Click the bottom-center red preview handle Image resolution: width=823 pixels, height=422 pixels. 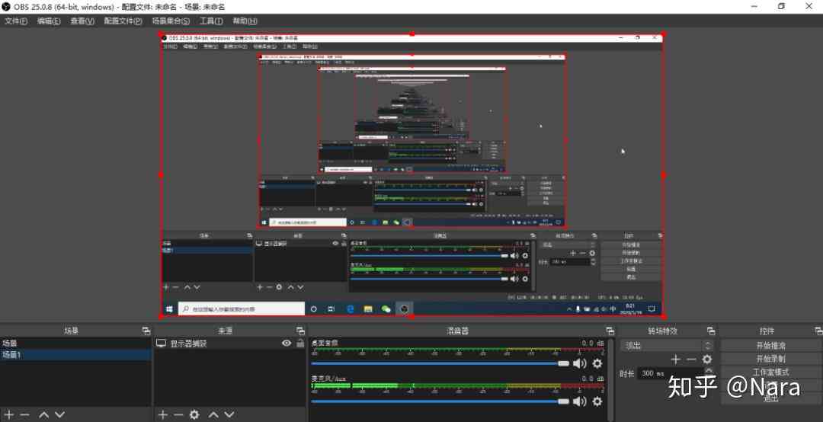point(412,317)
